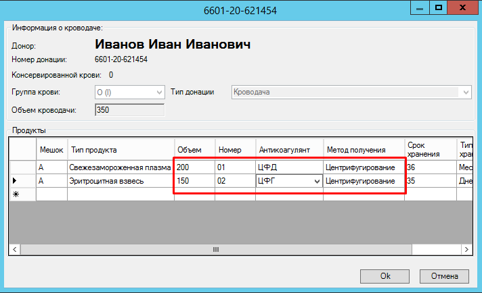Screen dimensions: 482x293
Task: Click the Метод получения column header
Action: click(x=364, y=149)
